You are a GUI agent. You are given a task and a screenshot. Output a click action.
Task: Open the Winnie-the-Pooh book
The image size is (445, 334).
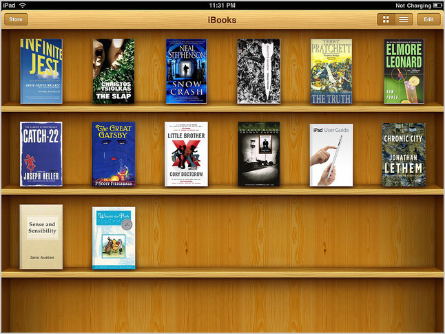[x=114, y=238]
